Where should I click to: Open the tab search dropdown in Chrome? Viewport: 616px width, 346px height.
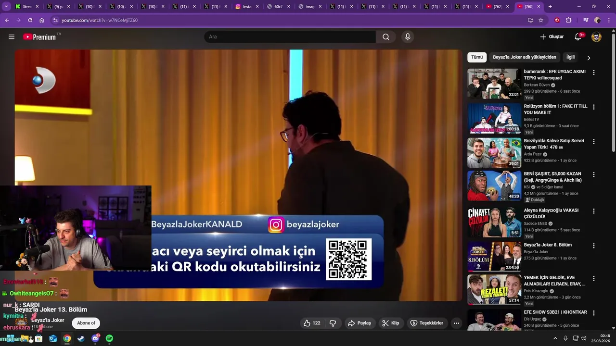pos(6,6)
